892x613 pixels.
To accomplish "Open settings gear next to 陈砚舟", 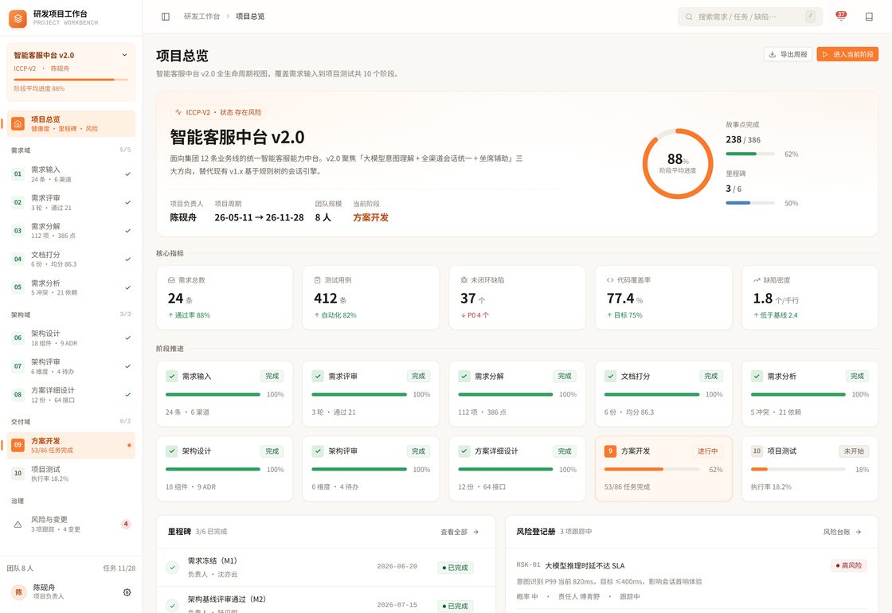I will (127, 592).
